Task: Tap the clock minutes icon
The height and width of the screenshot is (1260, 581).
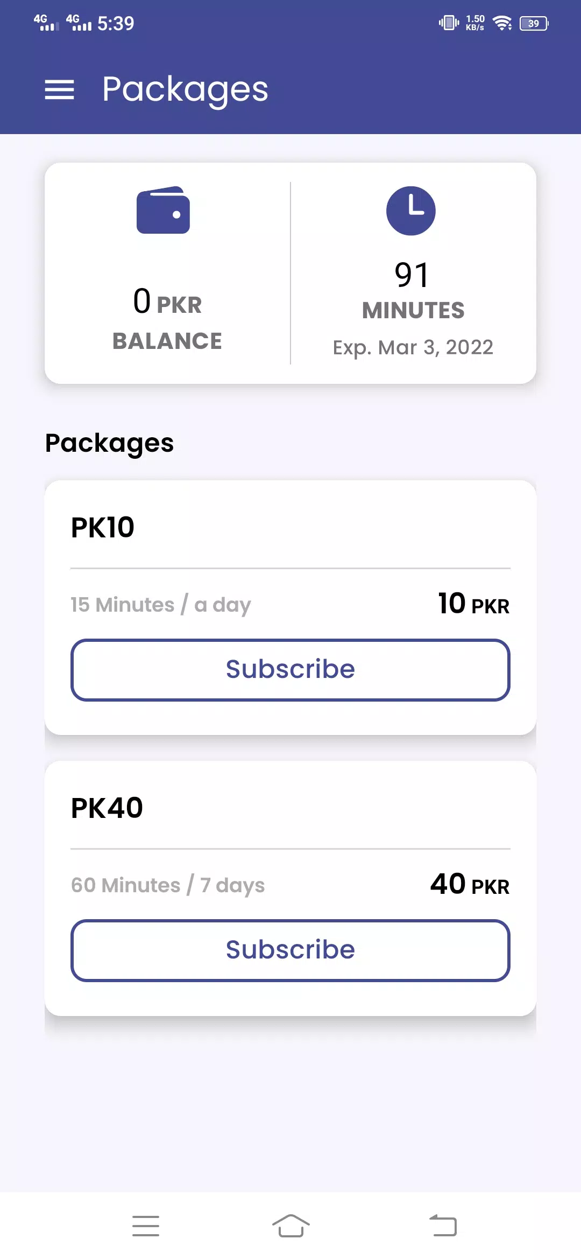Action: pyautogui.click(x=411, y=211)
